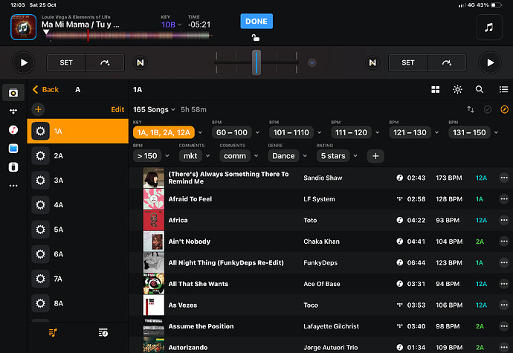Open dropdown next to 5 stars rating filter
The image size is (513, 353).
[355, 156]
